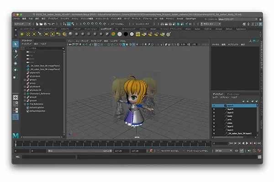Open the Outliner search field dropdown arrow
This screenshot has height=182, width=274.
click(x=63, y=48)
